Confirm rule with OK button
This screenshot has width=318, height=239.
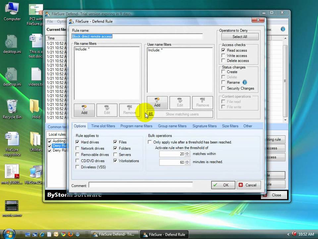click(223, 185)
